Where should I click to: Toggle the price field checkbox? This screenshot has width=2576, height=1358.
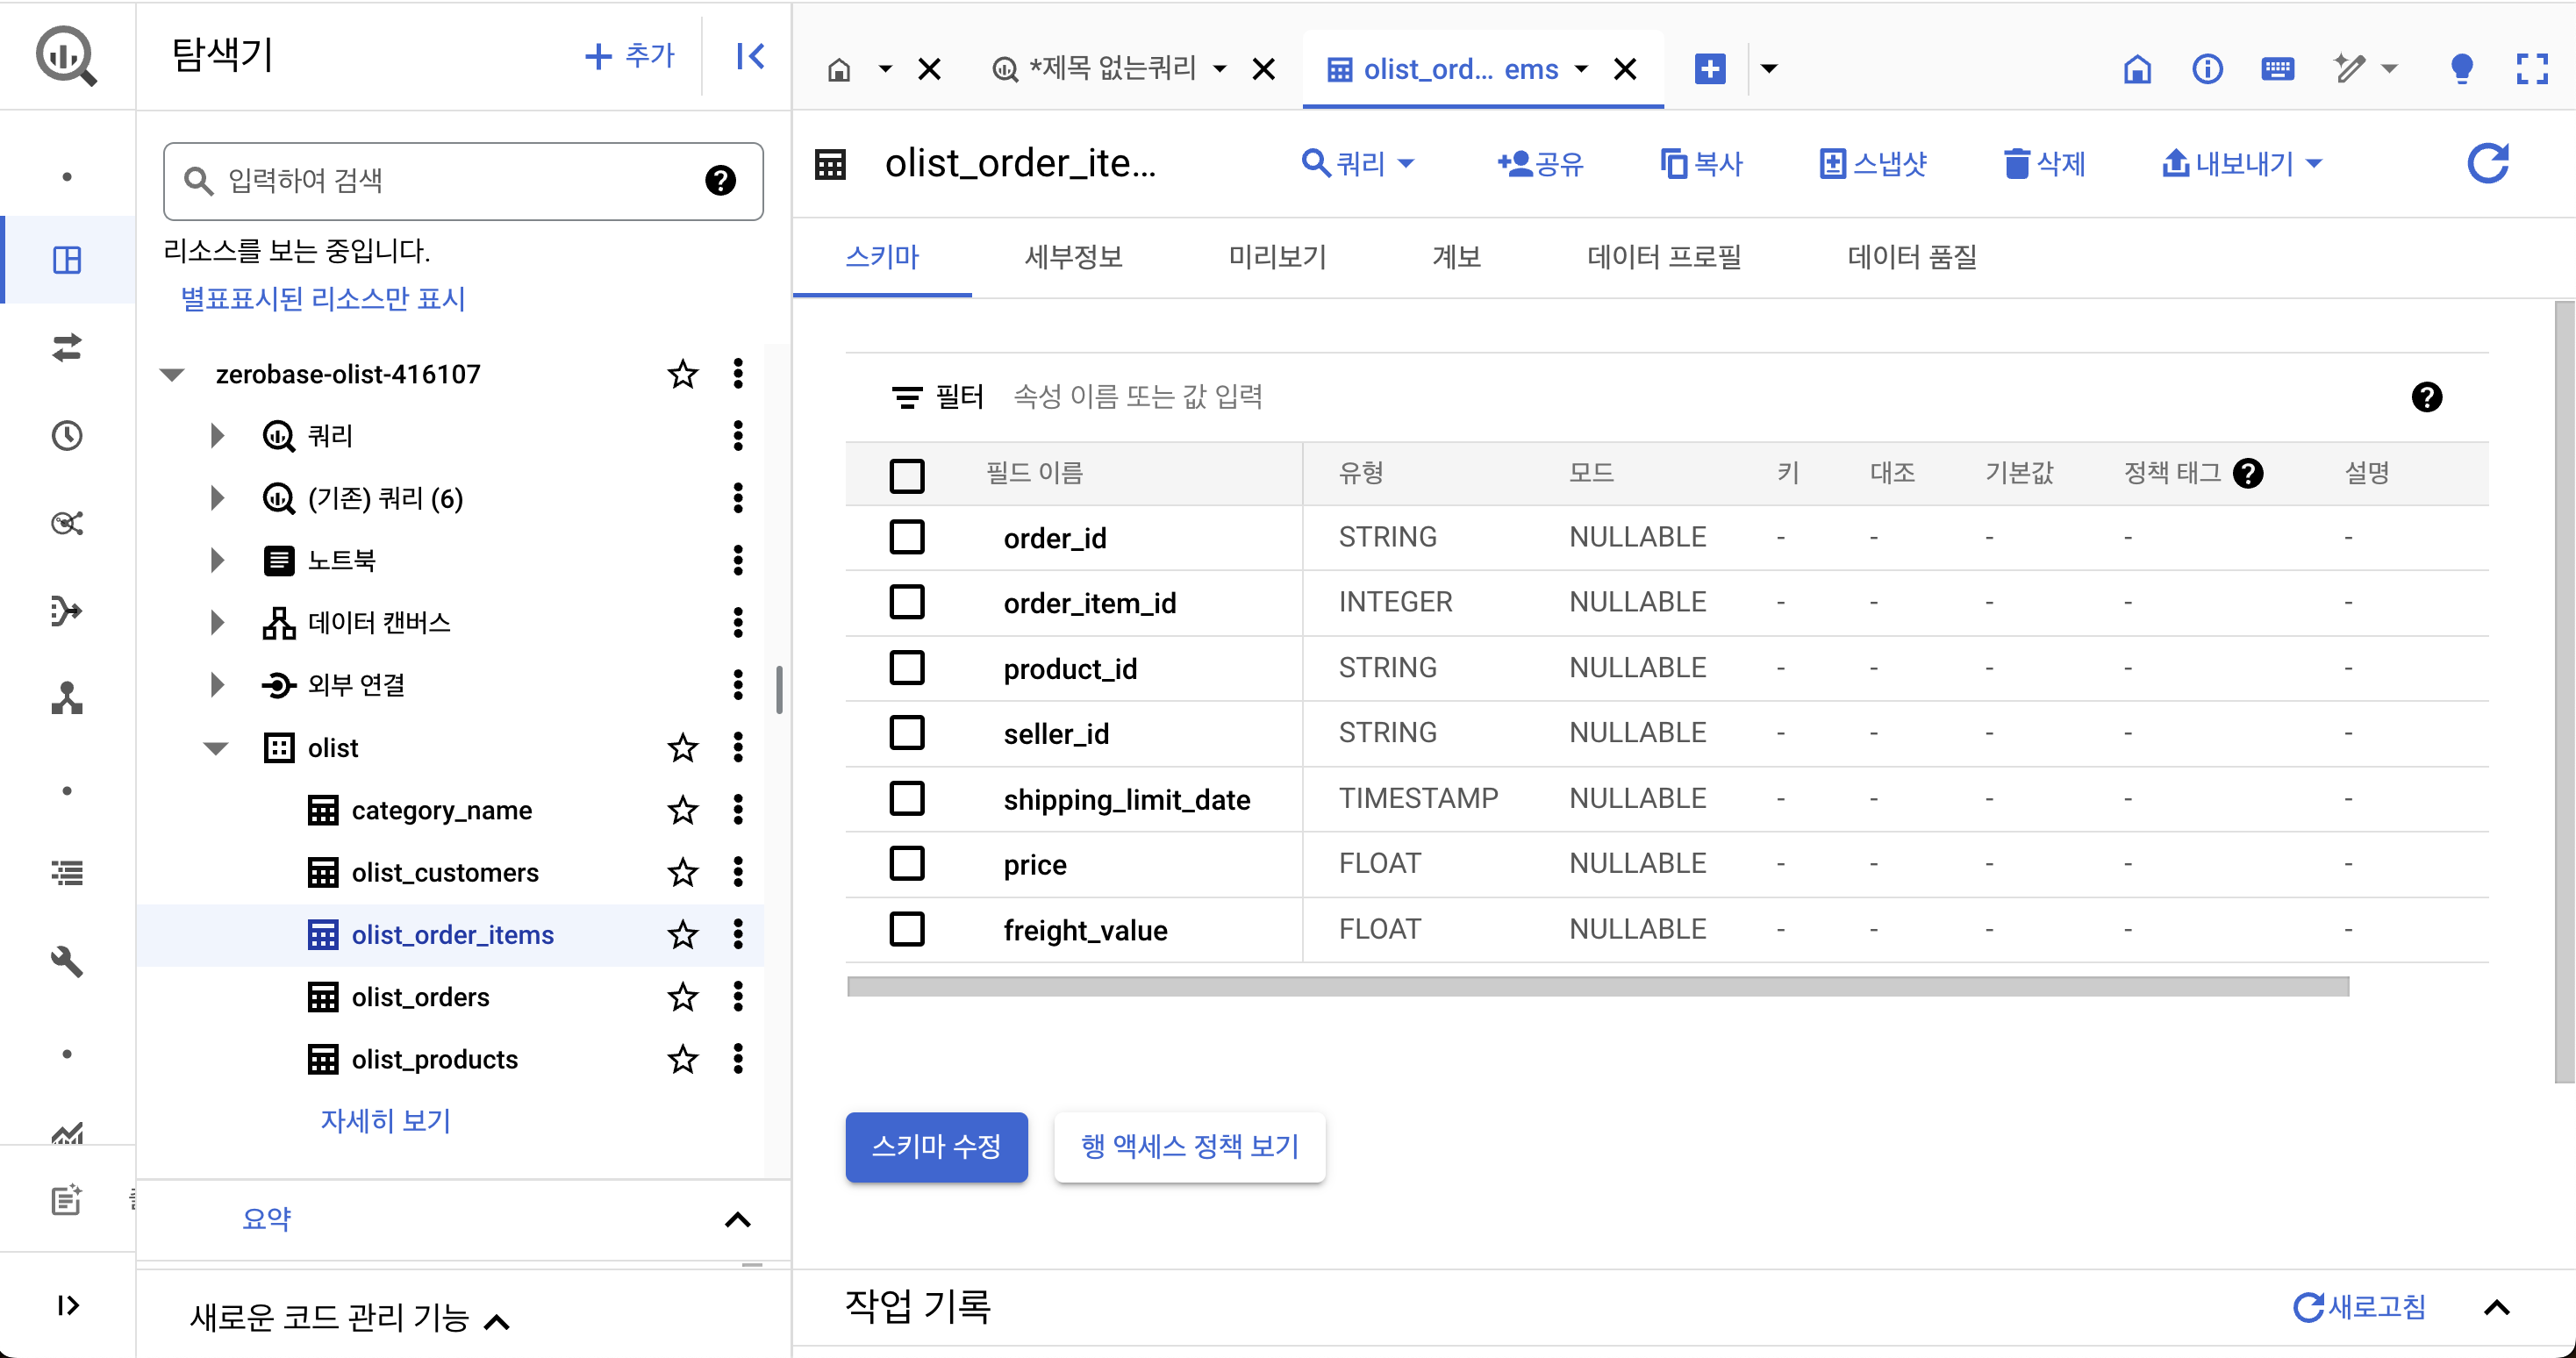point(906,863)
